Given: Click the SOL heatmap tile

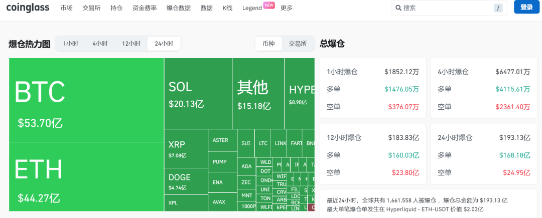Looking at the screenshot, I should click(x=198, y=93).
